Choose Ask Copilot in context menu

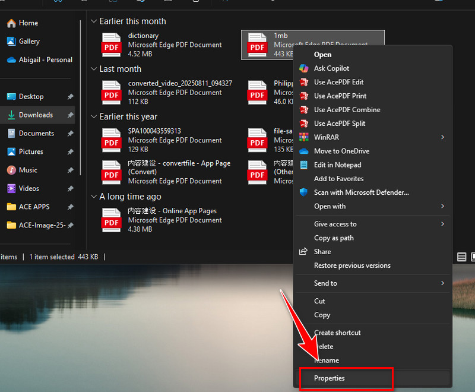tap(373, 68)
